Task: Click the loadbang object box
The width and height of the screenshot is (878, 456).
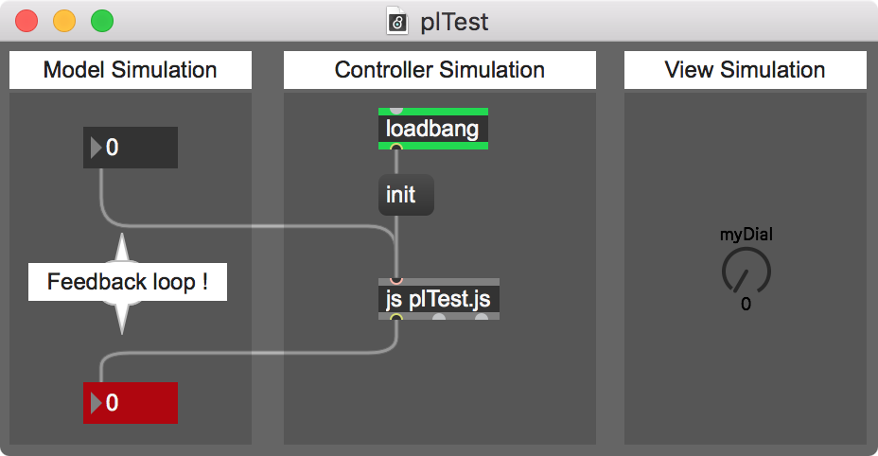Action: 432,129
